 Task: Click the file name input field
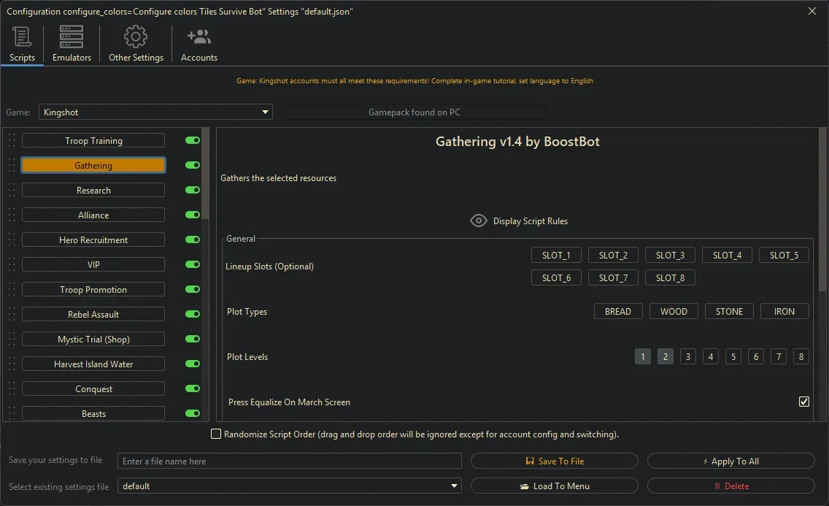coord(290,461)
